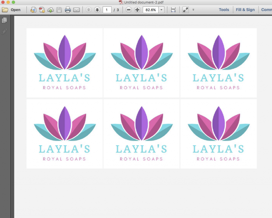Screen dimensions: 272x218
Task: Go to previous page with up arrow
Action: pyautogui.click(x=89, y=10)
